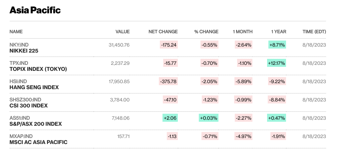Select the CSI 300 INDEX link
The width and height of the screenshot is (337, 149).
28,105
